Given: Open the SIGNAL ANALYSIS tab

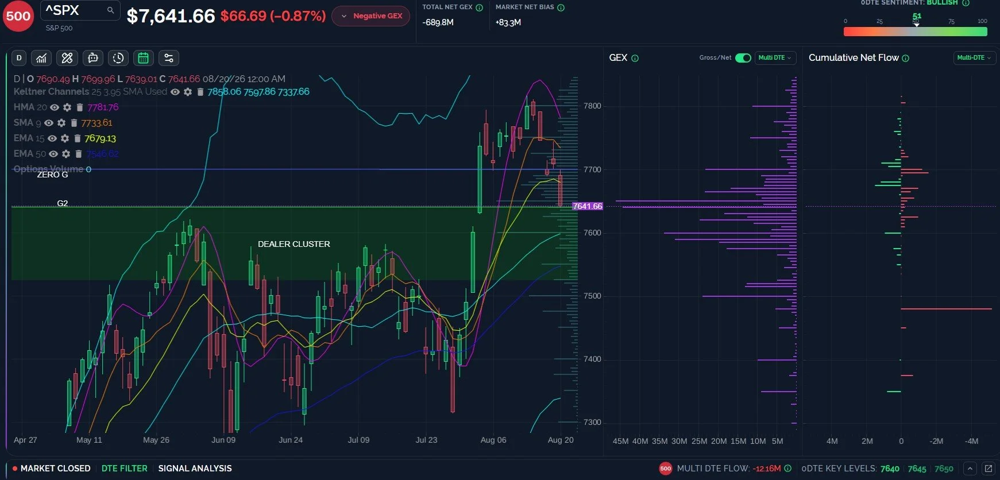Looking at the screenshot, I should click(195, 469).
